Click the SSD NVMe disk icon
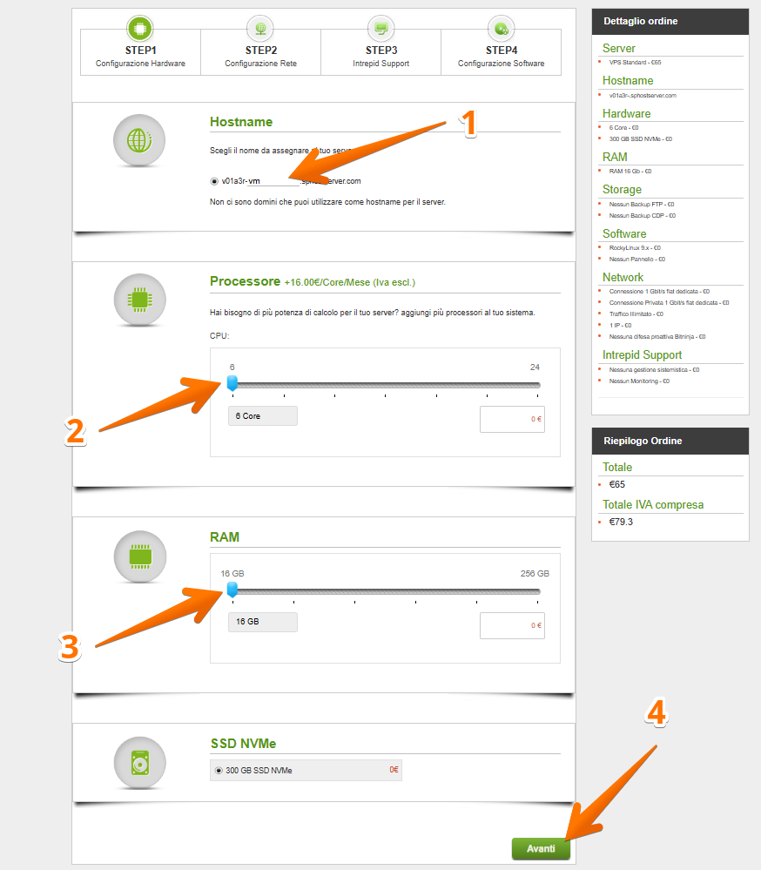 pos(139,762)
